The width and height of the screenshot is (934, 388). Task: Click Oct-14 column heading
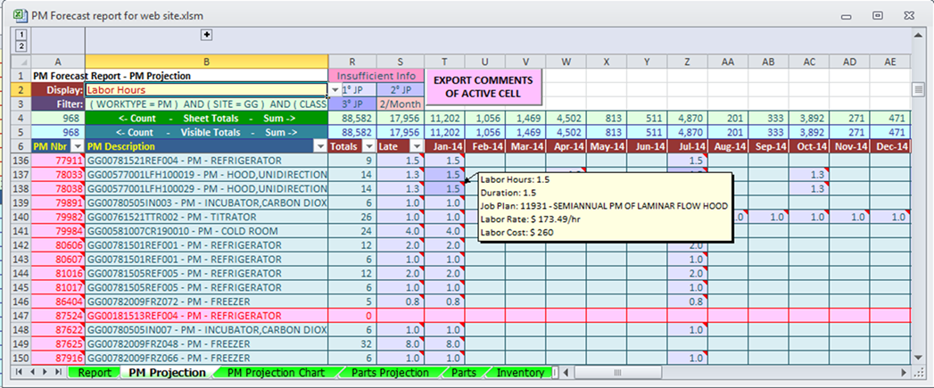[809, 146]
